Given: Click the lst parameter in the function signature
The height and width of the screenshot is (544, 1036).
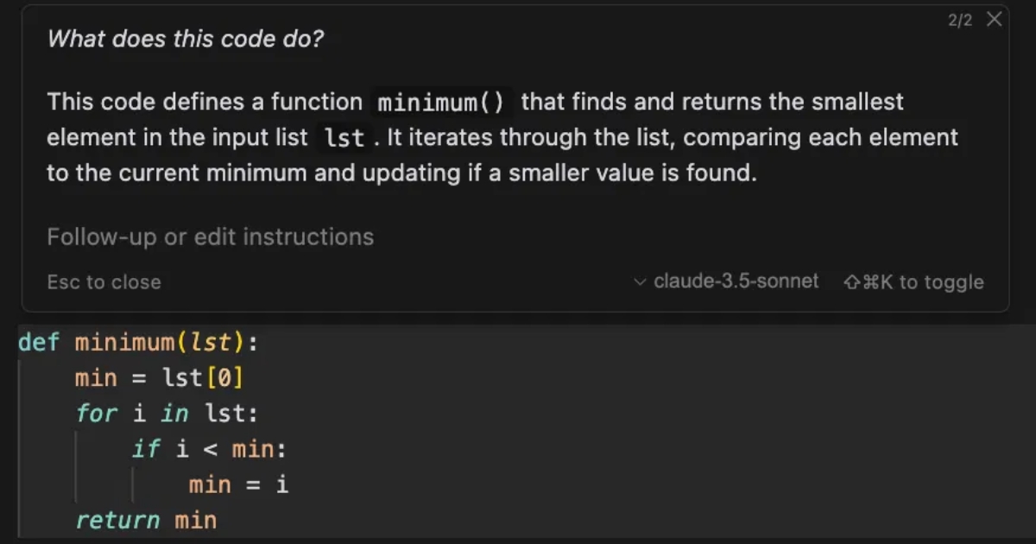Looking at the screenshot, I should 211,343.
